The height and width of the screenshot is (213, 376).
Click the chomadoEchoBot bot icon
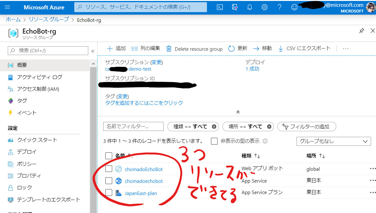tap(118, 169)
